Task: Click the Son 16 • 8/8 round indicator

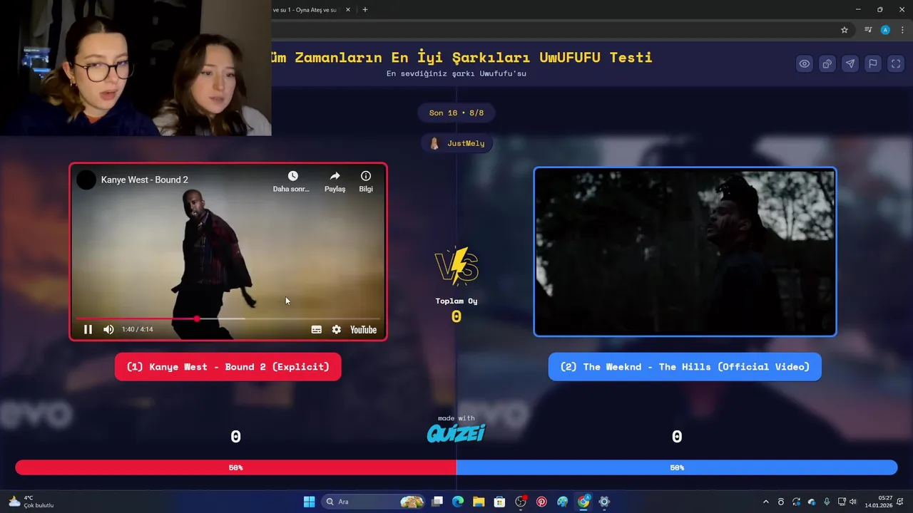Action: pos(456,113)
